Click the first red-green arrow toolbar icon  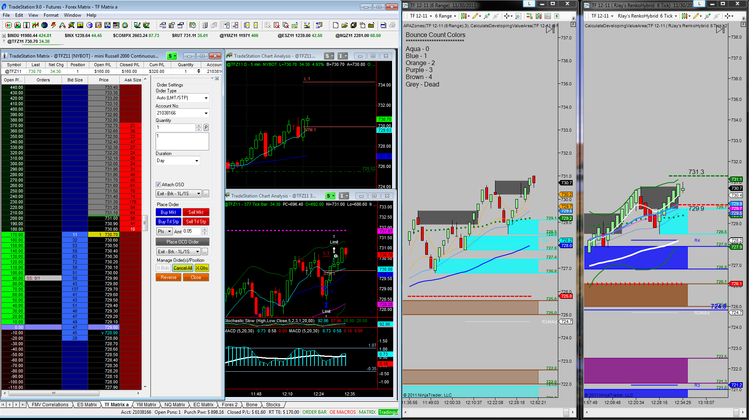pyautogui.click(x=8, y=25)
